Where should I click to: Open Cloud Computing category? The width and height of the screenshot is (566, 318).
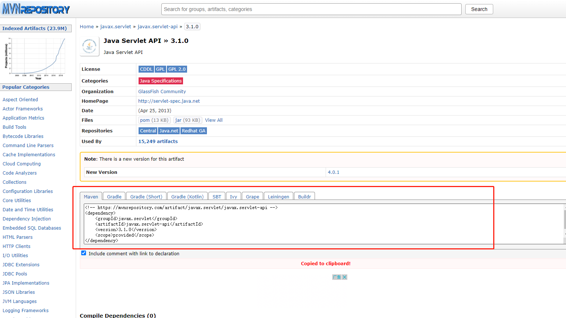click(22, 164)
